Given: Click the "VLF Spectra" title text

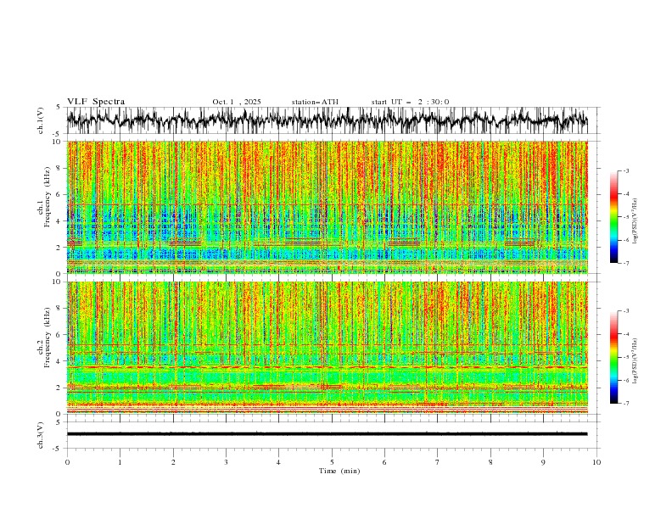Looking at the screenshot, I should [96, 102].
